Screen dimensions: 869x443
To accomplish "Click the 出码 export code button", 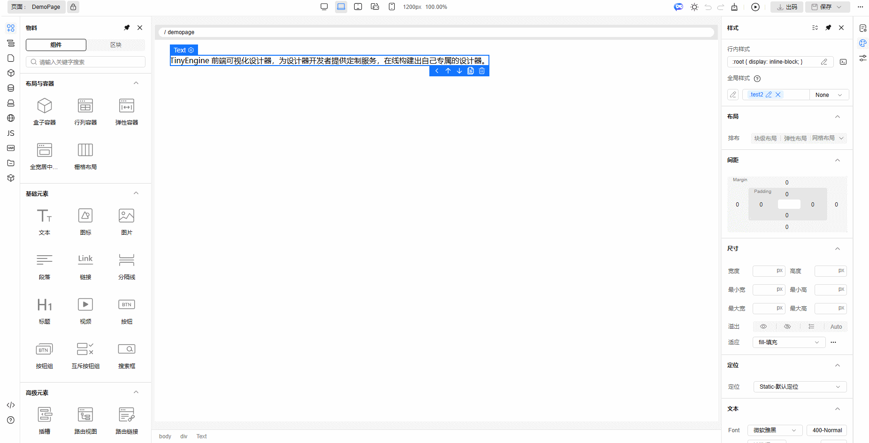I will coord(787,7).
